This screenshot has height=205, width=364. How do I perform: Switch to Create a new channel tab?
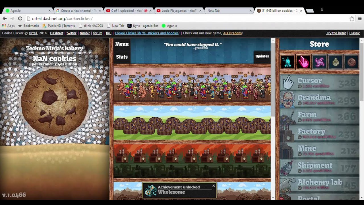tap(78, 11)
